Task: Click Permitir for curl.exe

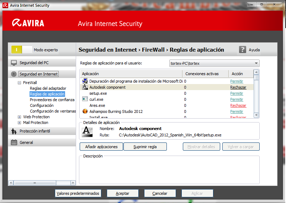Action: tap(237, 99)
